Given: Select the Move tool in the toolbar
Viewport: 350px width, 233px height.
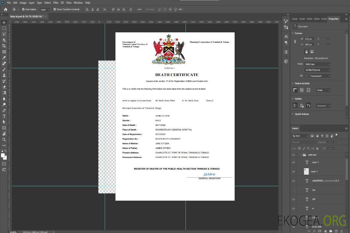Looking at the screenshot, I should [x=4, y=23].
